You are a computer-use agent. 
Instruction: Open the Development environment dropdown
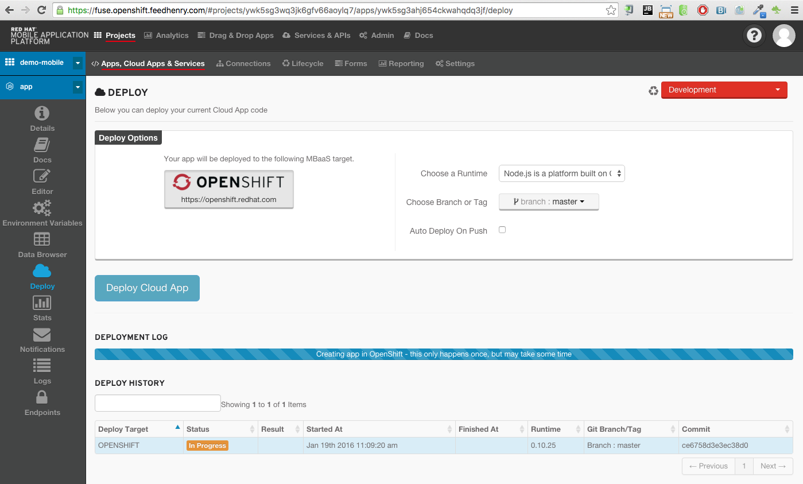(724, 90)
